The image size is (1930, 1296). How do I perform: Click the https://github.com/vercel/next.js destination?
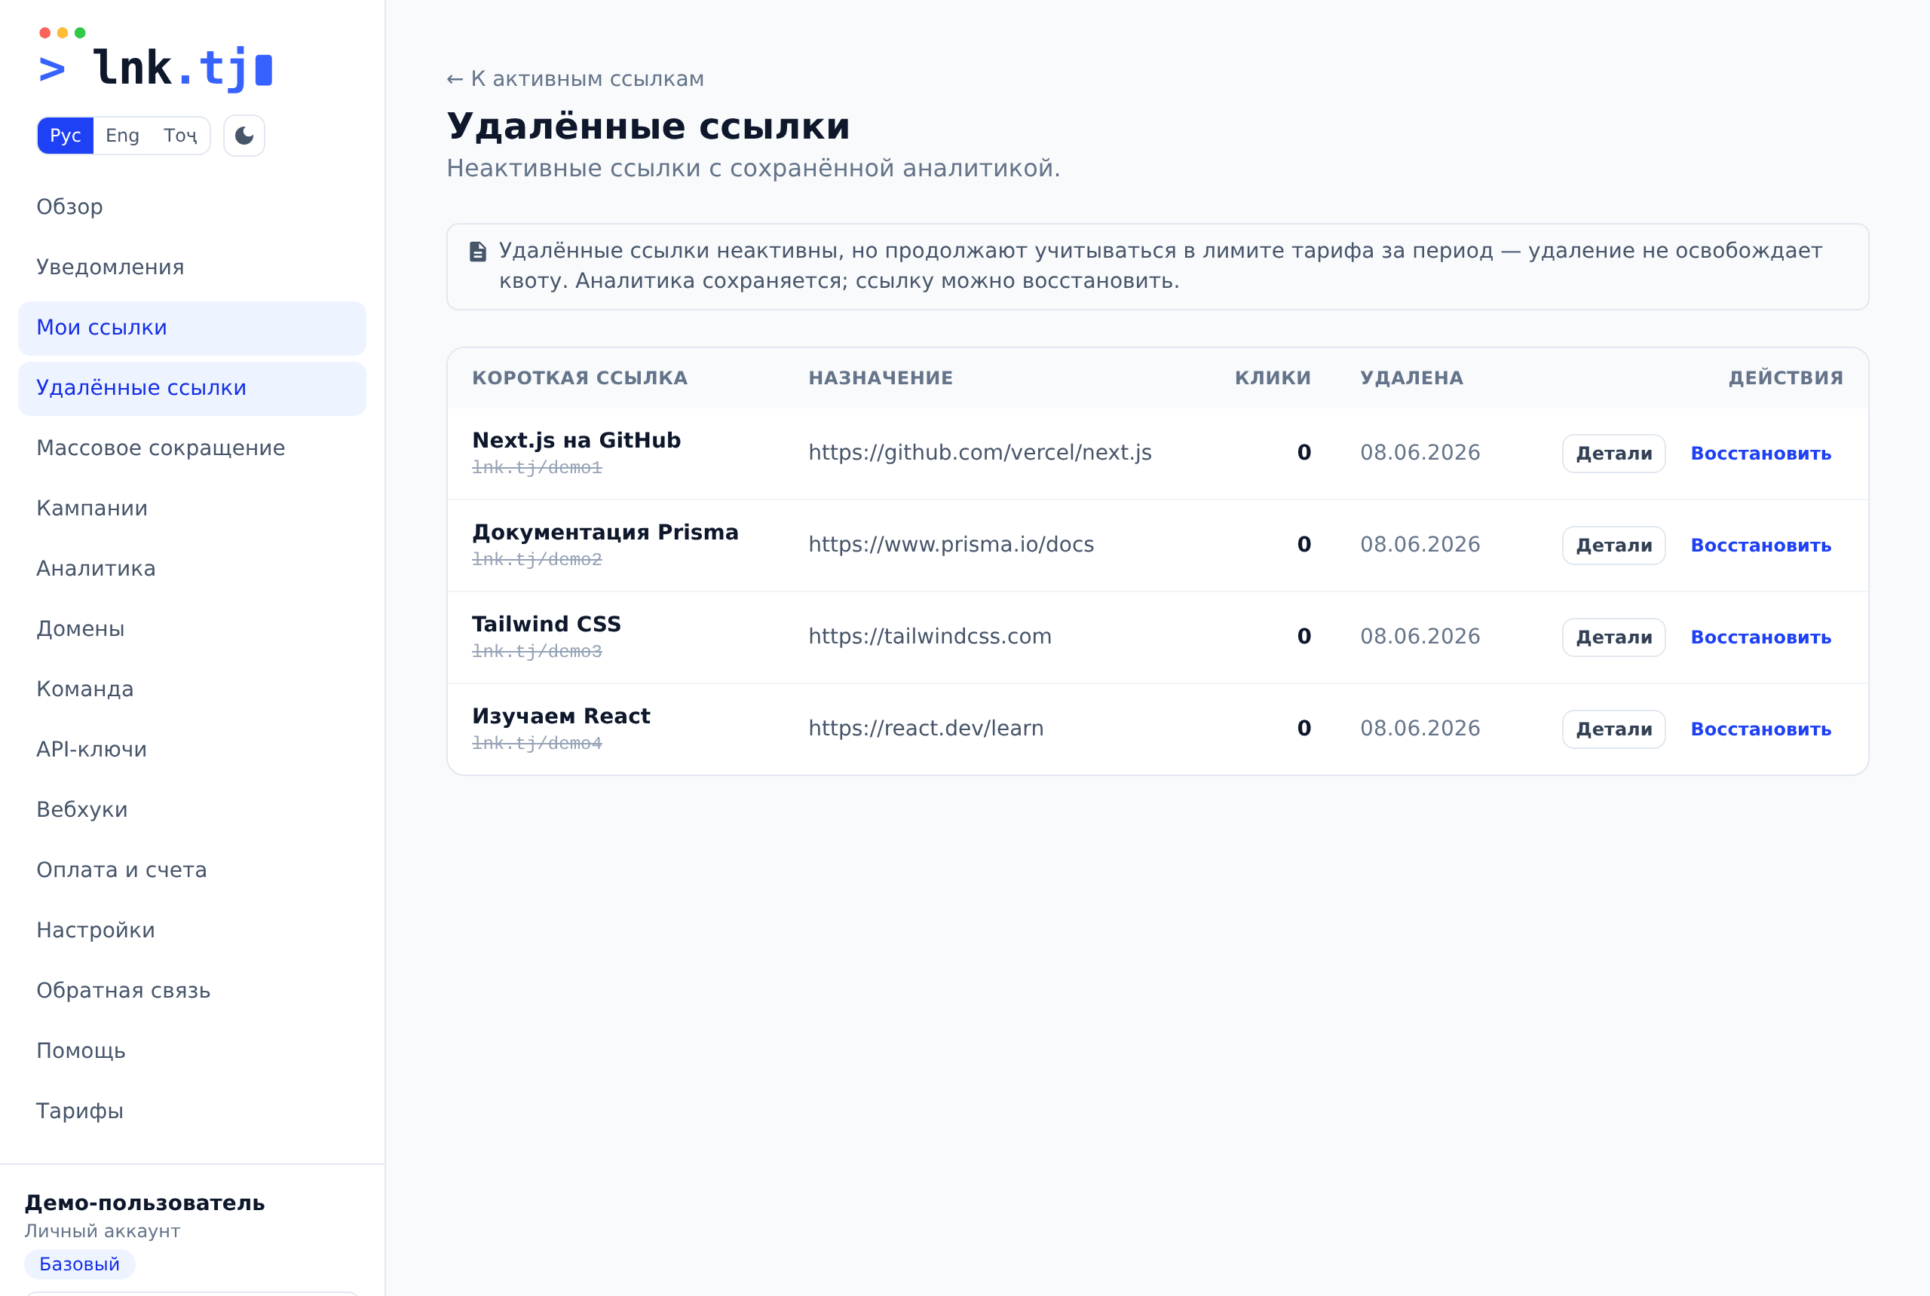(980, 453)
